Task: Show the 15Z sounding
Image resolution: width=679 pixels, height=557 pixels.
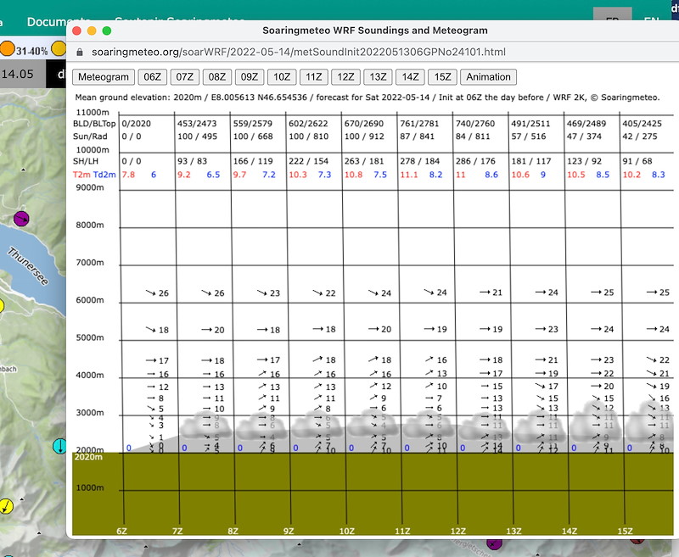Action: pos(442,77)
